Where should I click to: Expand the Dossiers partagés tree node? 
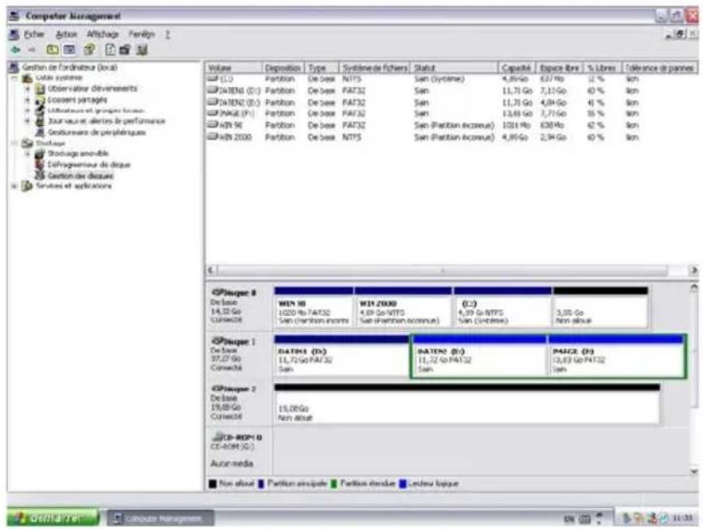[x=28, y=100]
